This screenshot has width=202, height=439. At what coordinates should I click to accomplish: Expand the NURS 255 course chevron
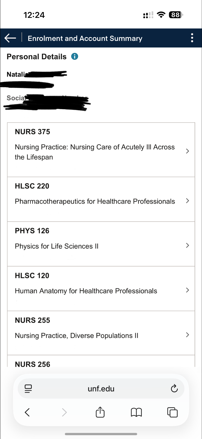click(x=187, y=335)
